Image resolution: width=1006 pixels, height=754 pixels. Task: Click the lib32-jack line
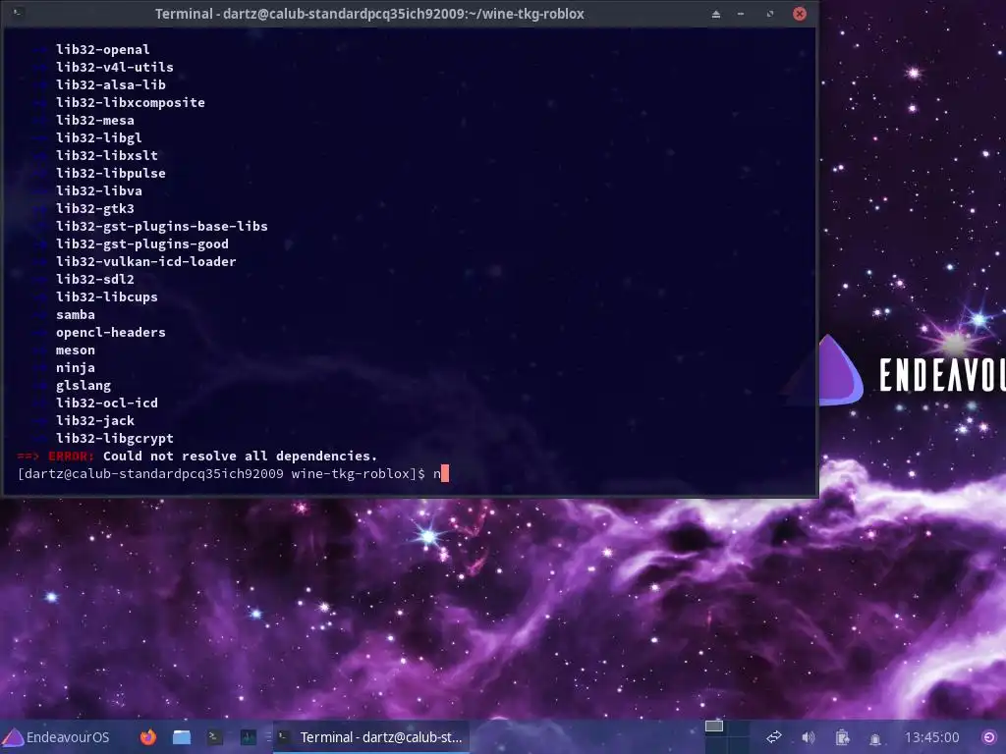click(x=95, y=420)
